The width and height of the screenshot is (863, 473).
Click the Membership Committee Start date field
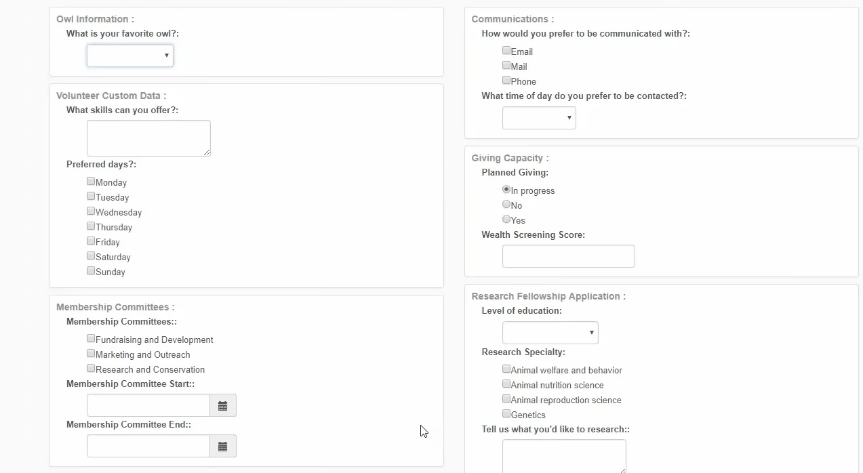click(148, 406)
